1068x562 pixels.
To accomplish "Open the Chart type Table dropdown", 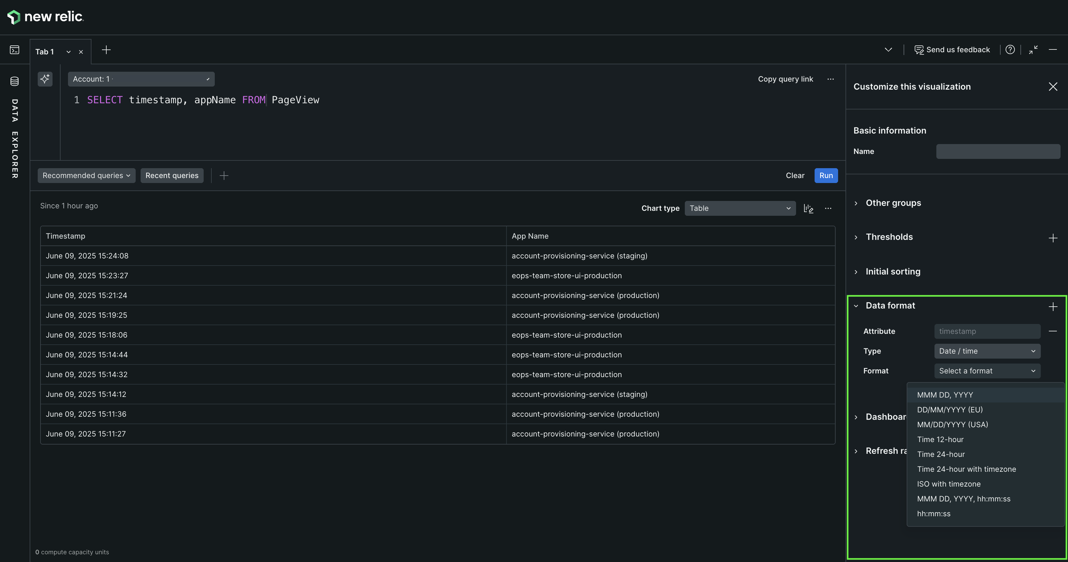I will point(740,208).
